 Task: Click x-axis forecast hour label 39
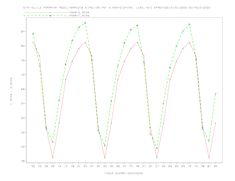pyautogui.click(x=118, y=166)
